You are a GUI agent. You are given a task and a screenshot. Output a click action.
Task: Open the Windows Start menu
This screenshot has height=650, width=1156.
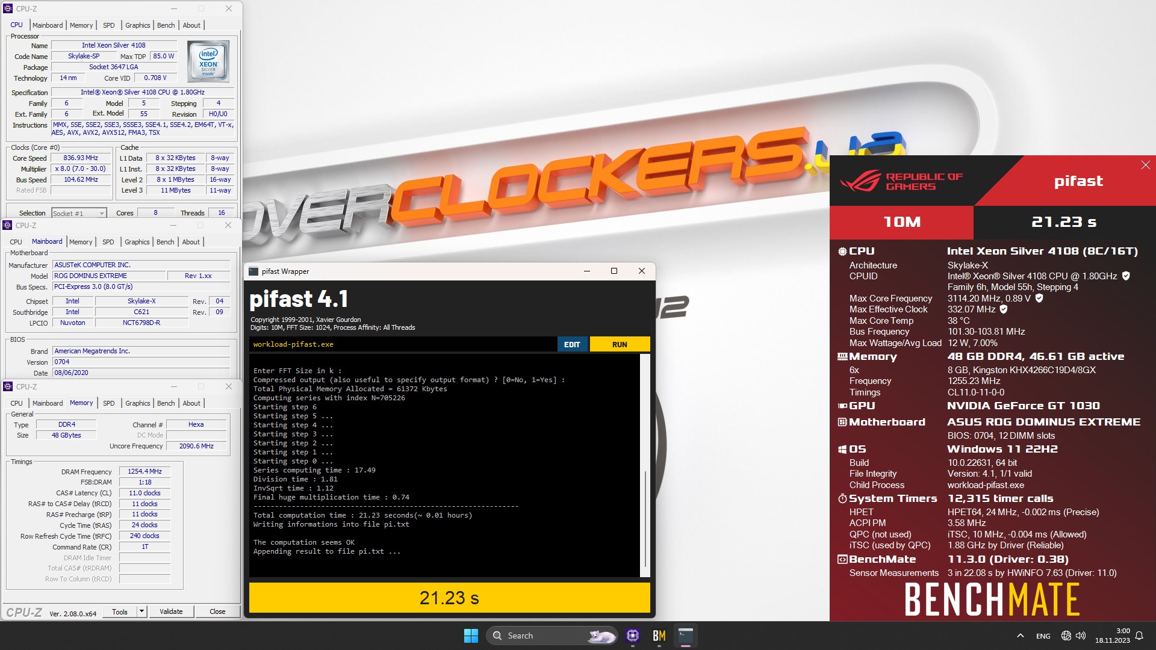pos(471,636)
